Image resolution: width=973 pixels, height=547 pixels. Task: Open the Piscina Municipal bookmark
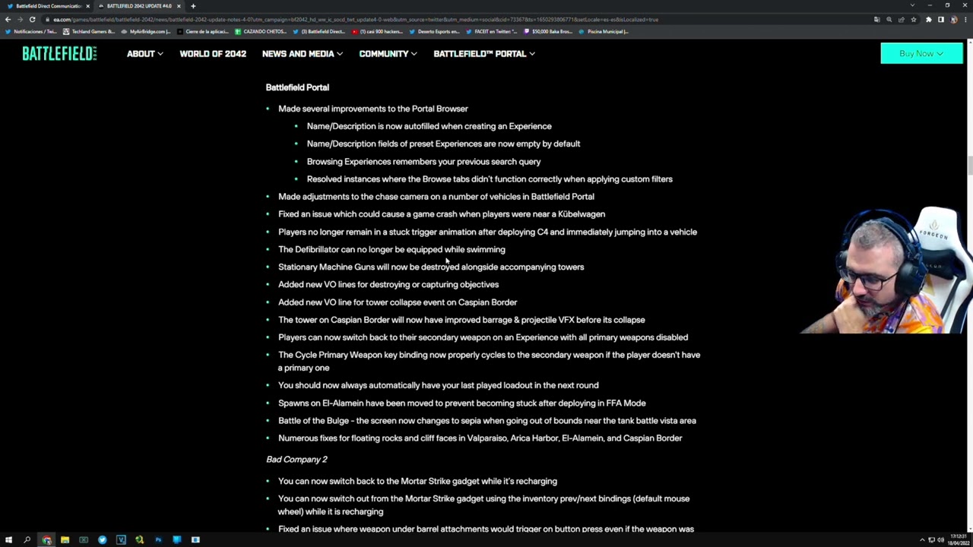pos(604,31)
